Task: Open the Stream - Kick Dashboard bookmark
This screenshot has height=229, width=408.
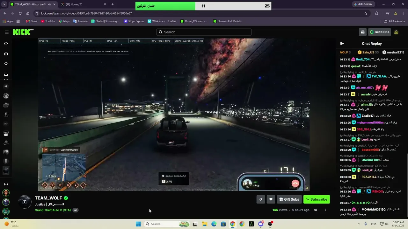Action: (x=228, y=21)
